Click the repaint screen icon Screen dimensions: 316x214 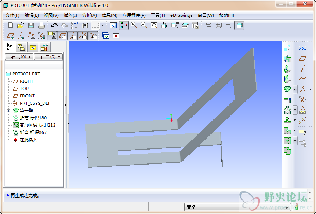113,26
